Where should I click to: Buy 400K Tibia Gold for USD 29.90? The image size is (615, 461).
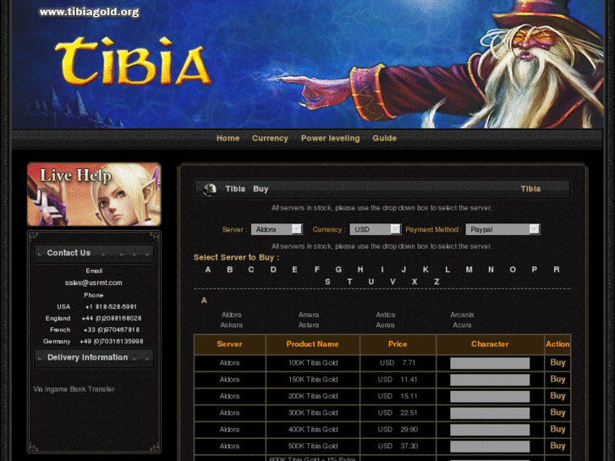(557, 429)
